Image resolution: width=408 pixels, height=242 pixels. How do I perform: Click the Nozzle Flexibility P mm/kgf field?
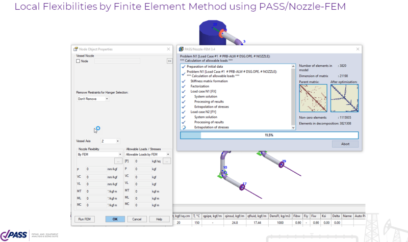[96, 169]
